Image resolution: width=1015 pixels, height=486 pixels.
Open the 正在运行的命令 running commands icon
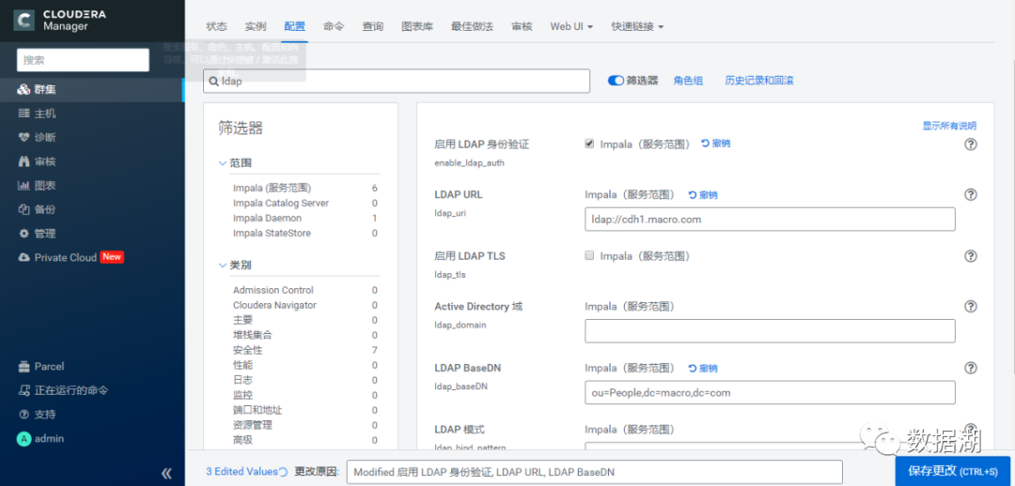tap(23, 390)
